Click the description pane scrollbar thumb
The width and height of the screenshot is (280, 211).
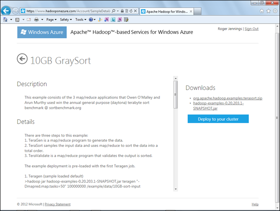tap(176, 95)
